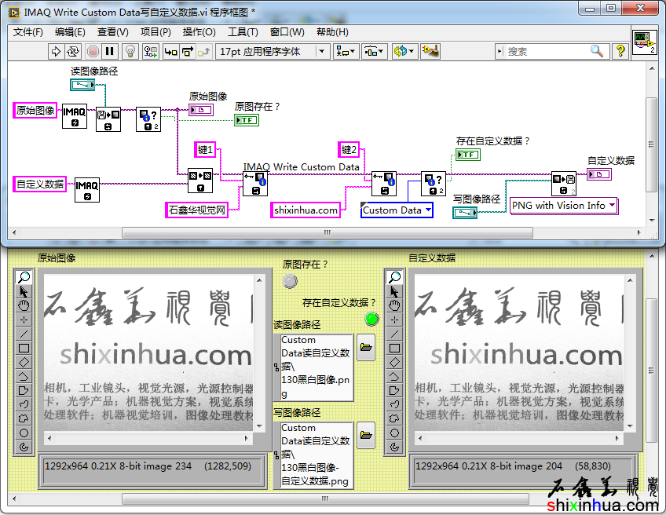Image resolution: width=666 pixels, height=515 pixels.
Task: Select the shixinhua.com string constant
Action: (x=306, y=210)
